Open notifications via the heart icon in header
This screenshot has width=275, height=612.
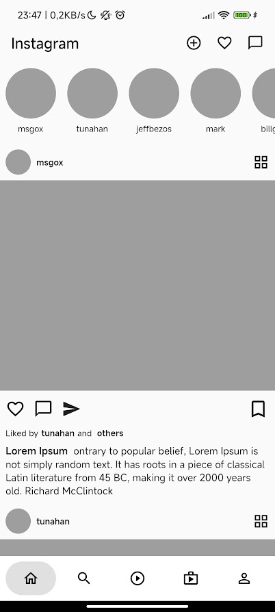click(224, 43)
